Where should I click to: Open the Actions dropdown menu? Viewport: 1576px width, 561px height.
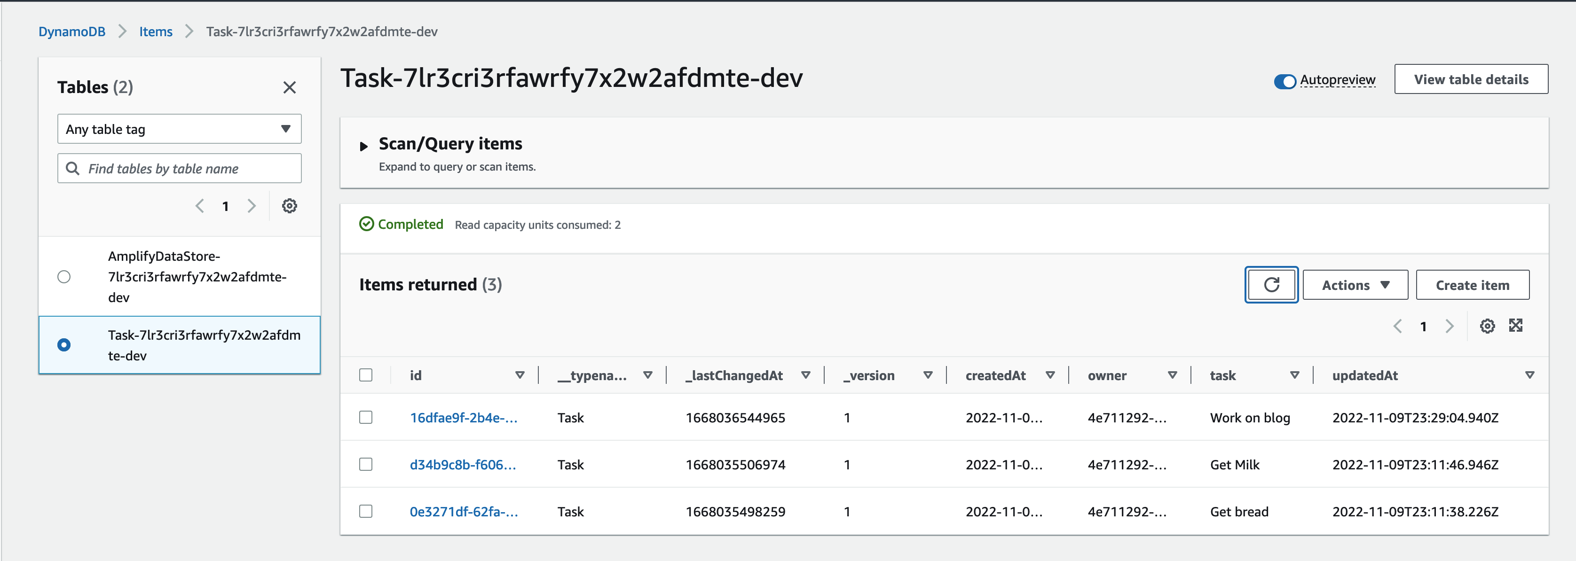(1355, 285)
